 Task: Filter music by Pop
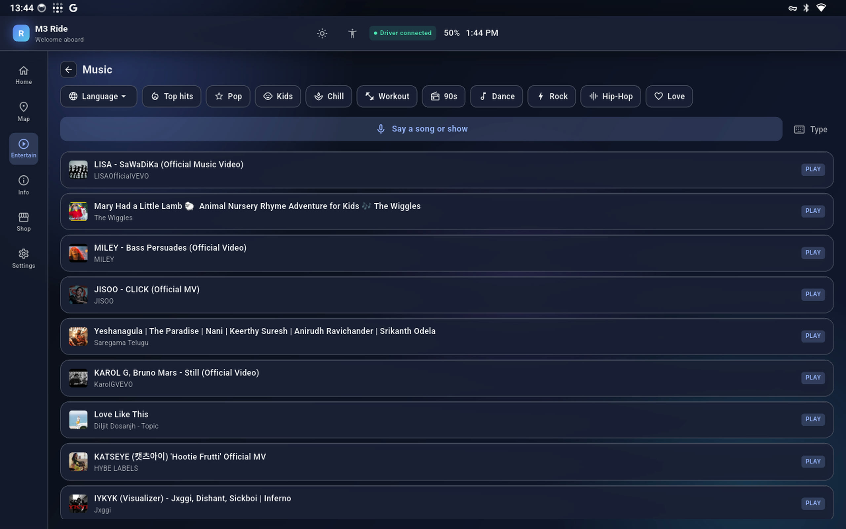tap(228, 96)
